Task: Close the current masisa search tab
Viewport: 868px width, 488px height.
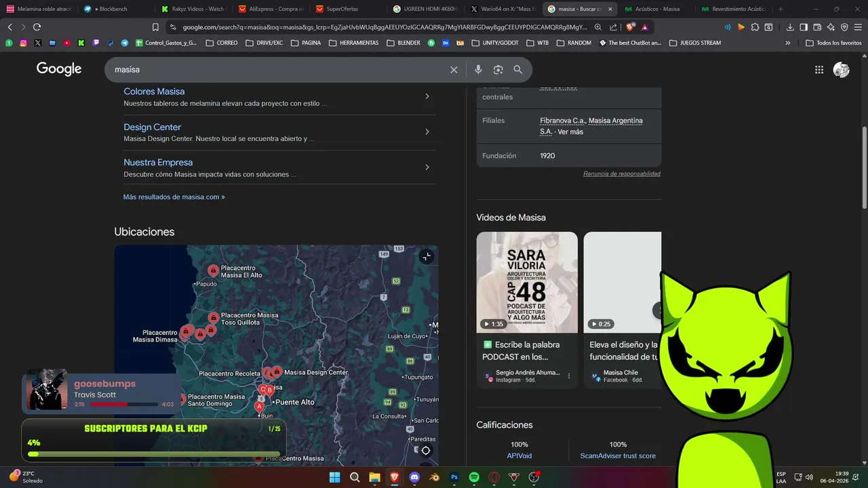Action: pyautogui.click(x=610, y=9)
